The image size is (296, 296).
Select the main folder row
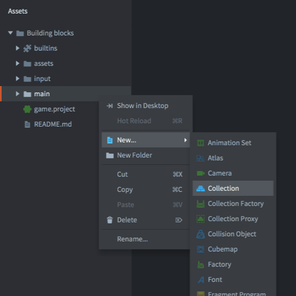(65, 94)
